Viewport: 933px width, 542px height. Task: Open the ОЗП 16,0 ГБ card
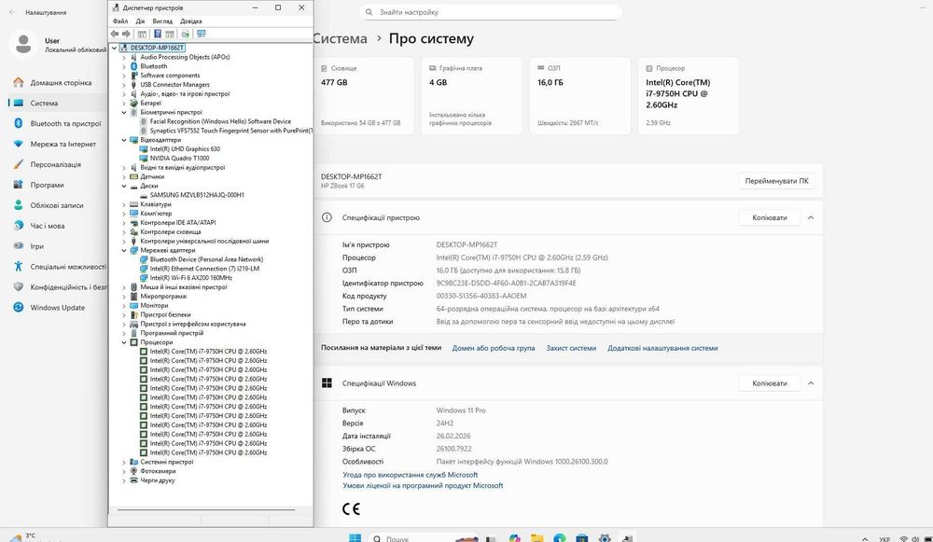click(580, 96)
